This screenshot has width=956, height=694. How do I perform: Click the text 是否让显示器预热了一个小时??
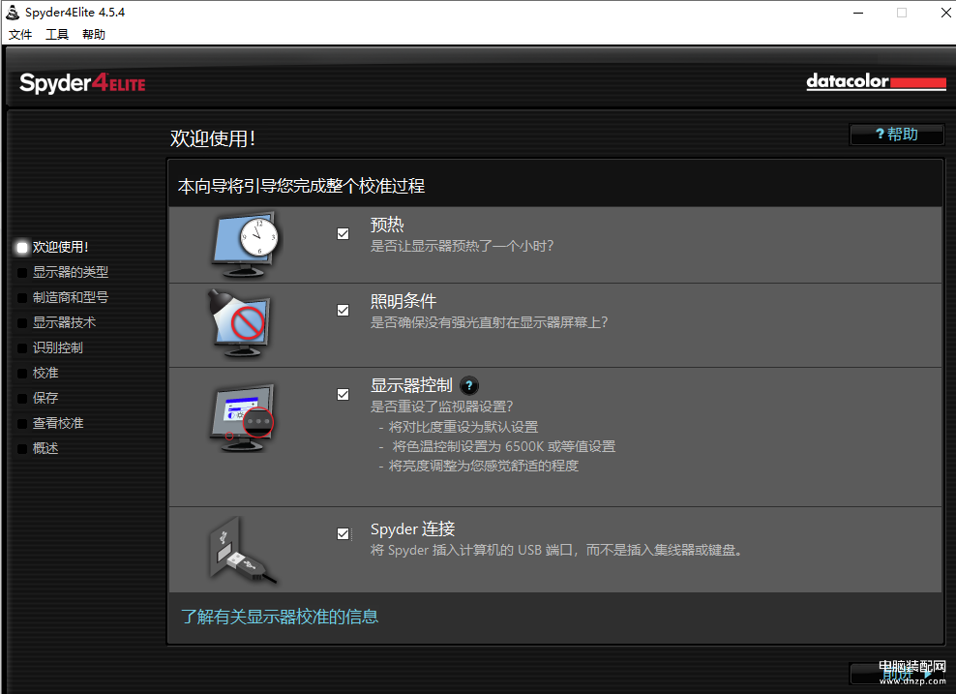click(463, 247)
